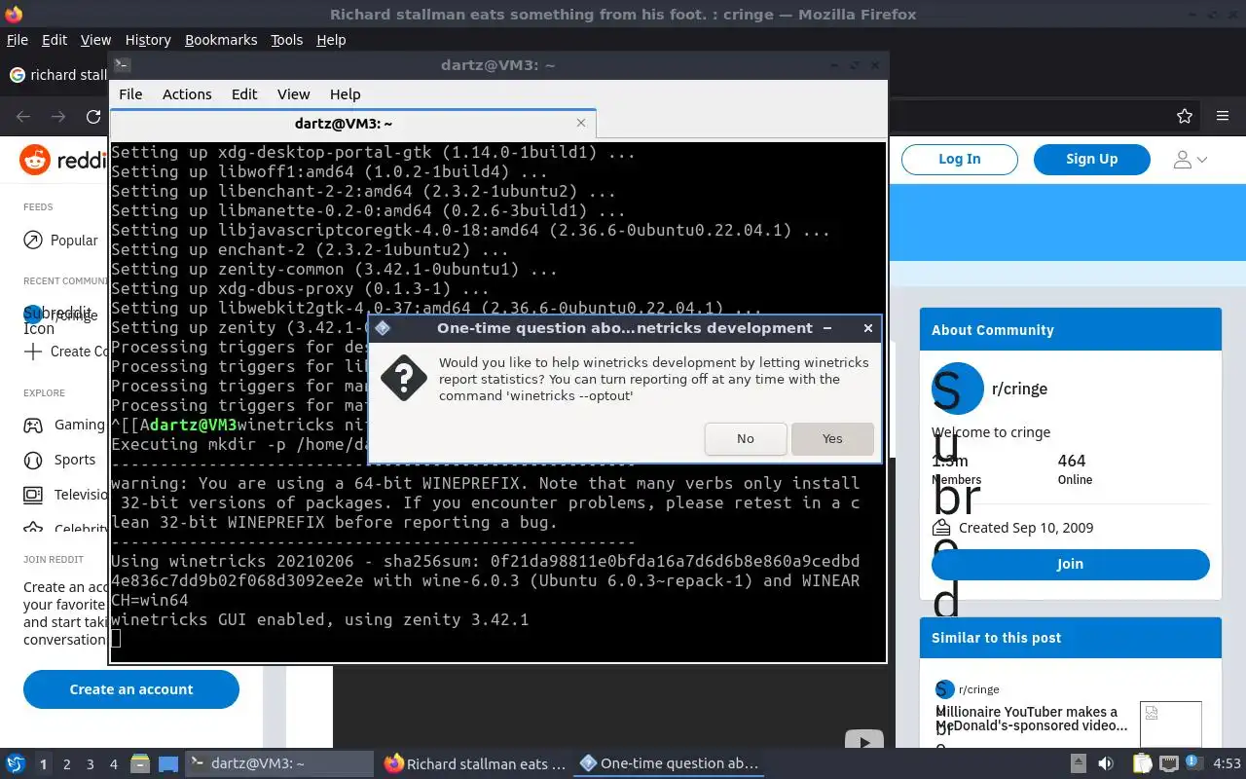Select the dartz@VM3 terminal tab
This screenshot has width=1246, height=779.
tap(352, 124)
